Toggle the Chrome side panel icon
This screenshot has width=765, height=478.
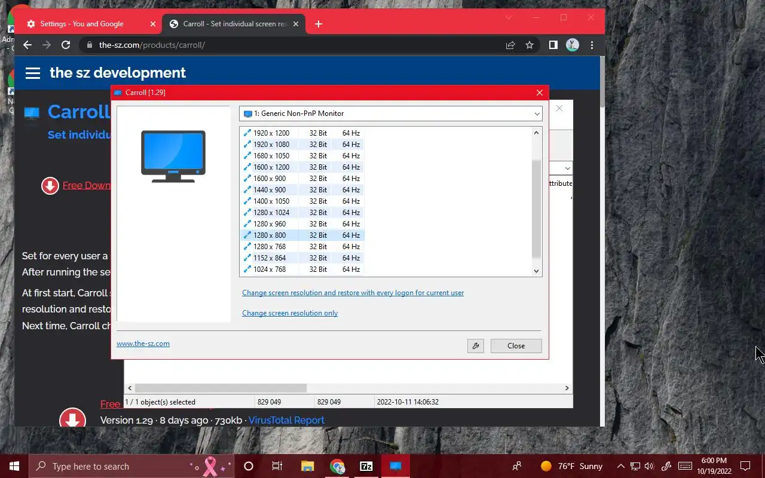[553, 45]
